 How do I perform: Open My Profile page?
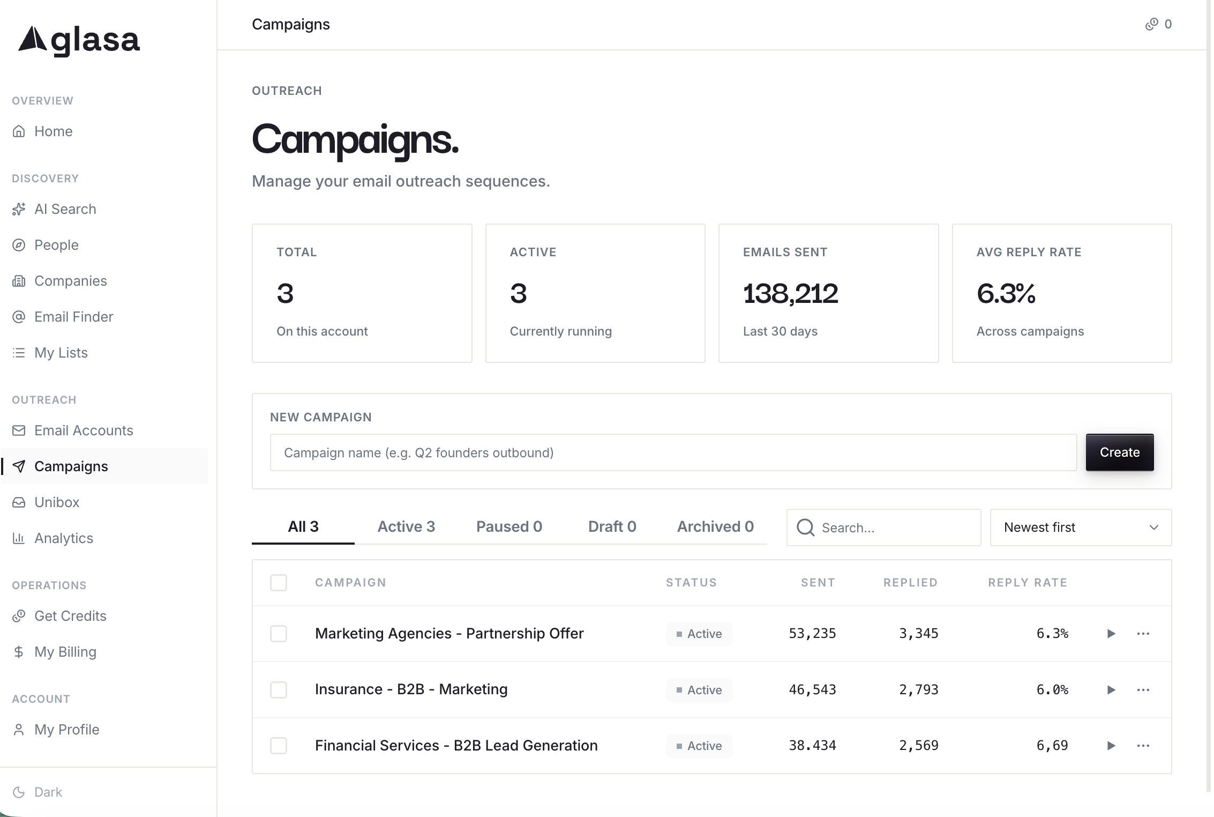point(104,730)
